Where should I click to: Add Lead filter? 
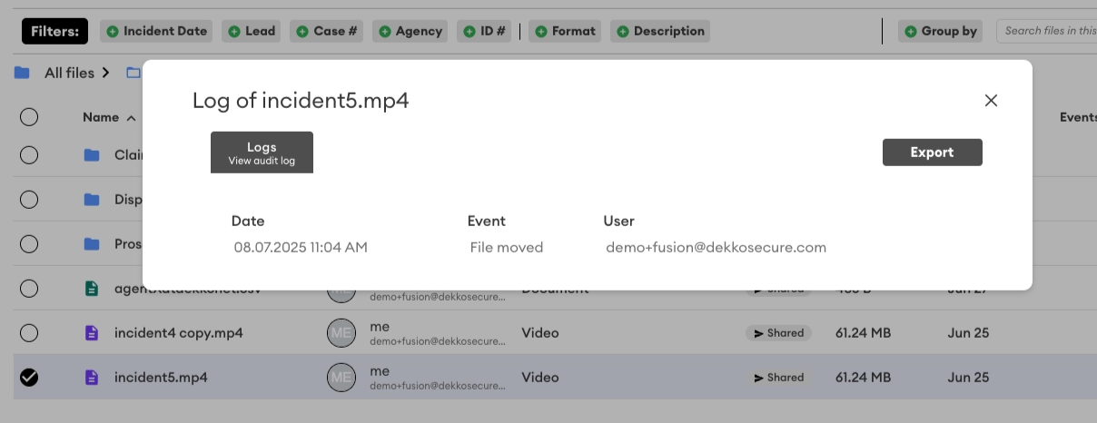coord(252,31)
